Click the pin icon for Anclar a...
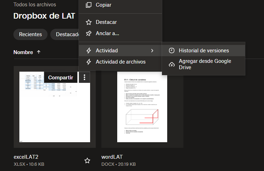Screen dimensions: 264x171 tap(89, 34)
